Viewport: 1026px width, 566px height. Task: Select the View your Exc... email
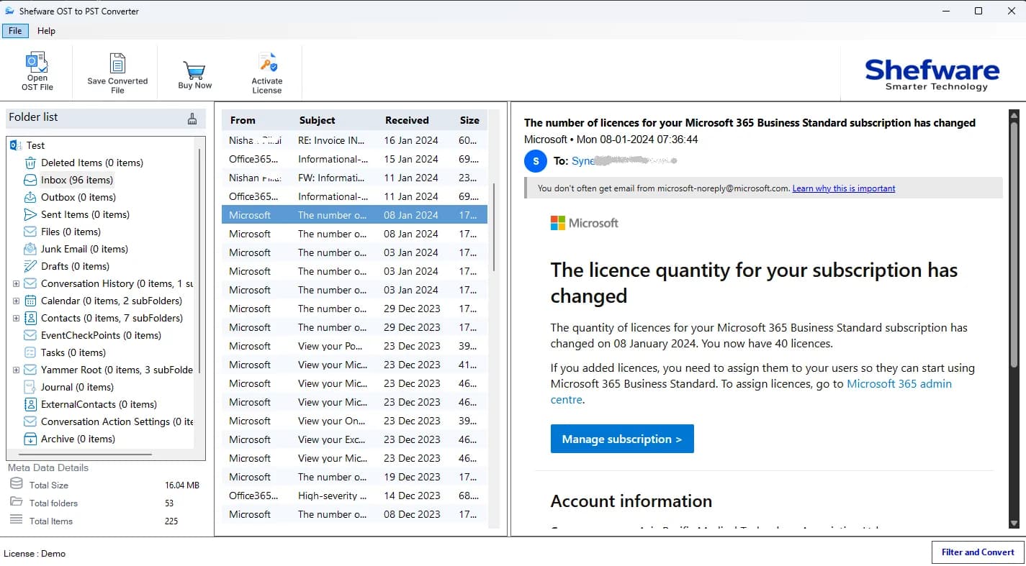point(354,439)
